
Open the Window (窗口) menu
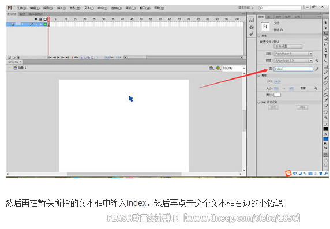click(x=145, y=8)
